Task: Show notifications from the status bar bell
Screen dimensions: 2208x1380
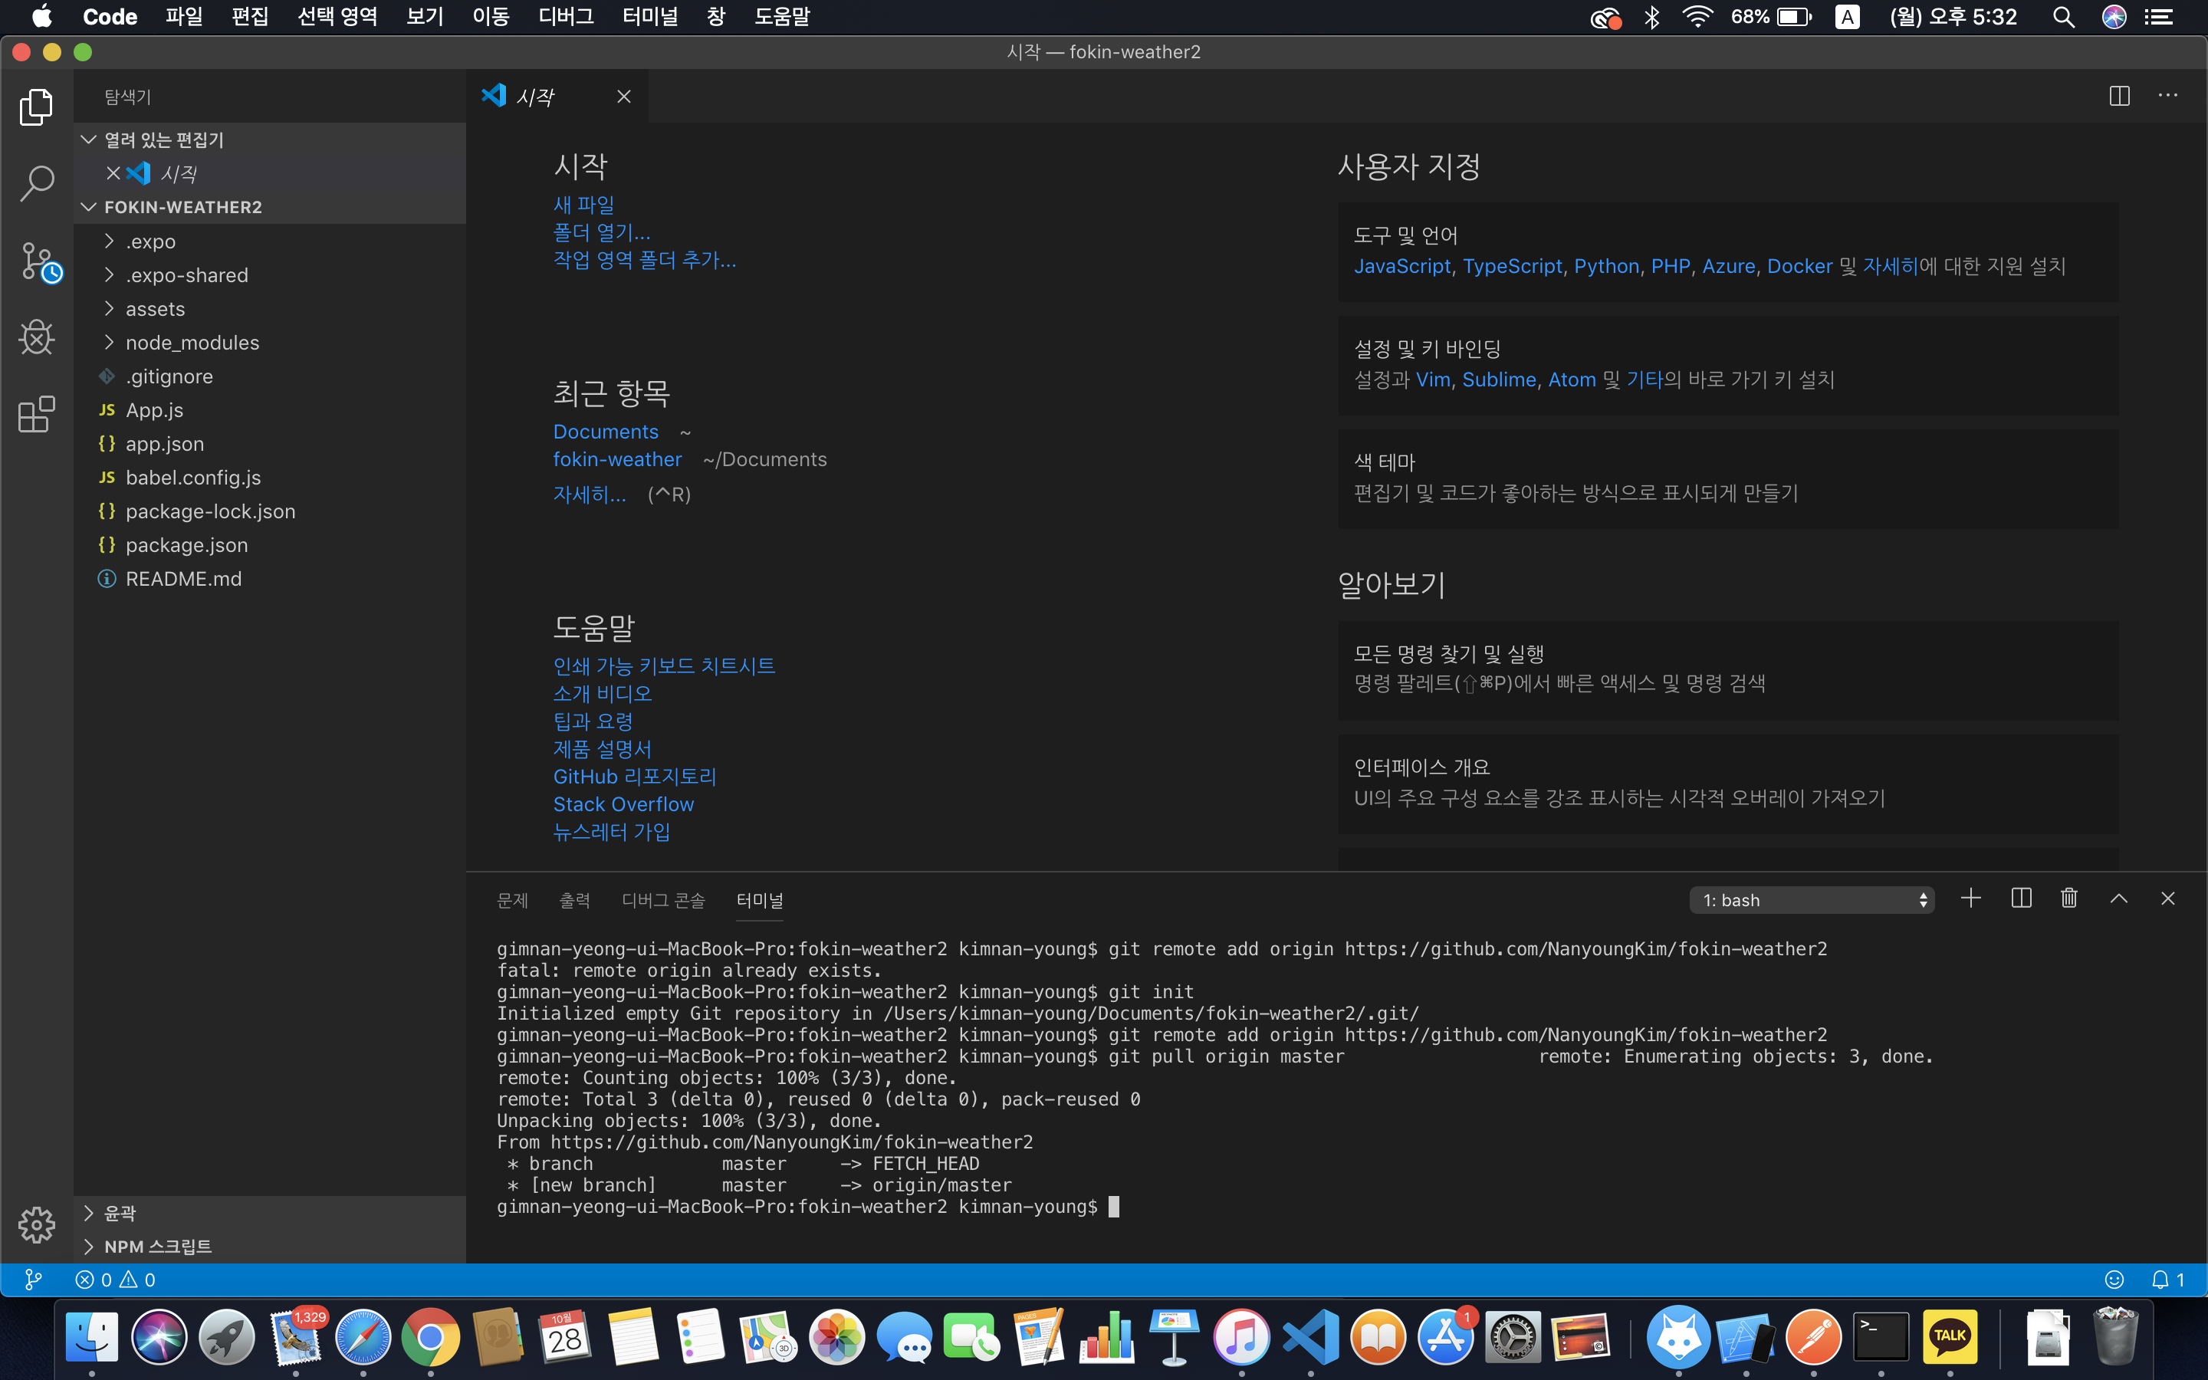Action: click(x=2160, y=1280)
